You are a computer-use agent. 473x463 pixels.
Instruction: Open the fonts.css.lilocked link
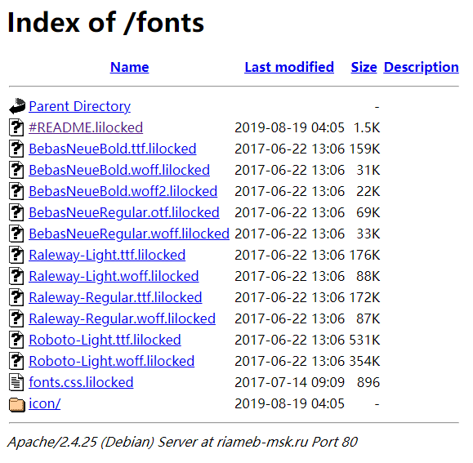(x=81, y=382)
